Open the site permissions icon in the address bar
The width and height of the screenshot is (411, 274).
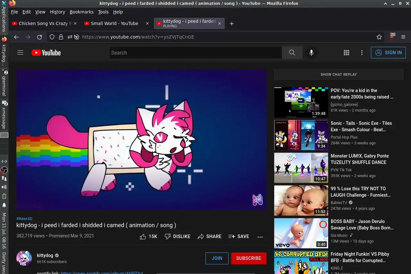(70, 37)
